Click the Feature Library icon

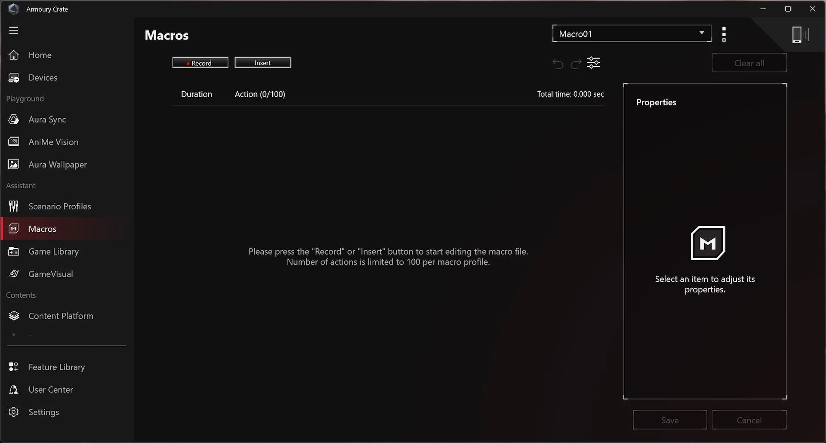click(x=14, y=367)
